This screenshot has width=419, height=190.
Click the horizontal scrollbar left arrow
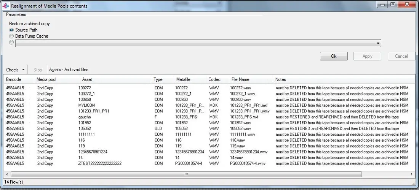pyautogui.click(x=6, y=174)
